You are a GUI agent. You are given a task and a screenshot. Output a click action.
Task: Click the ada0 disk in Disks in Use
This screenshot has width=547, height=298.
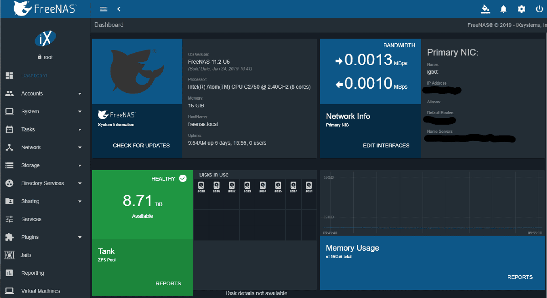click(x=201, y=186)
